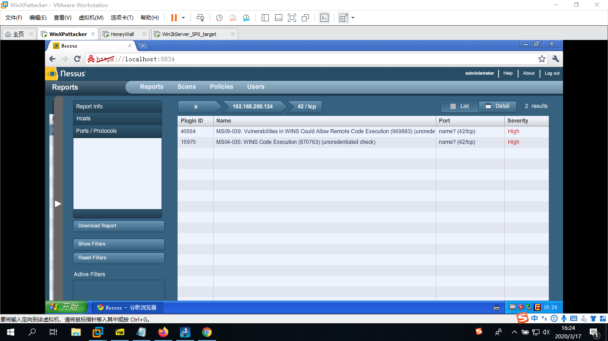This screenshot has width=608, height=341.
Task: Click the browser forward arrow
Action: pyautogui.click(x=65, y=59)
